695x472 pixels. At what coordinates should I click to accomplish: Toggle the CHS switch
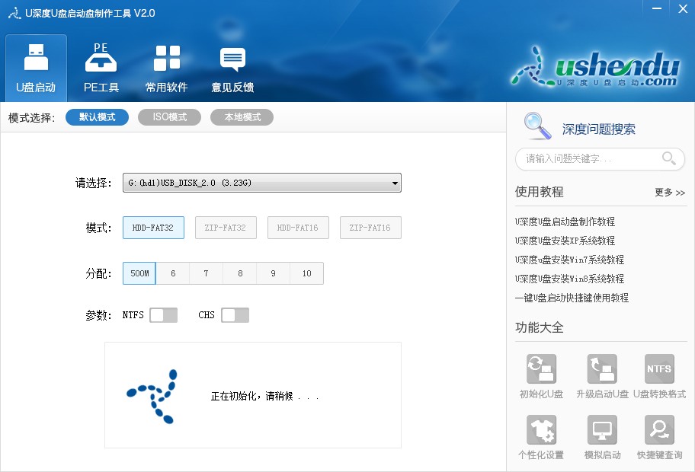tap(235, 315)
